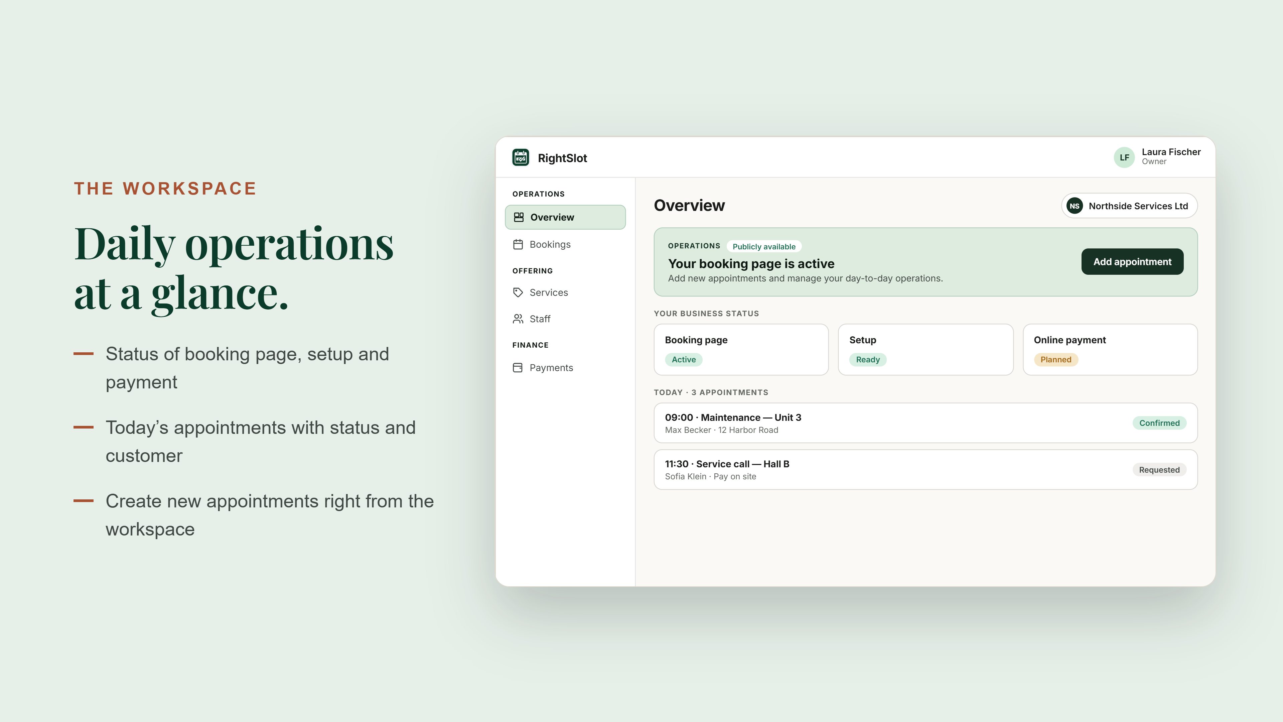
Task: Click the Active status badge
Action: point(683,360)
